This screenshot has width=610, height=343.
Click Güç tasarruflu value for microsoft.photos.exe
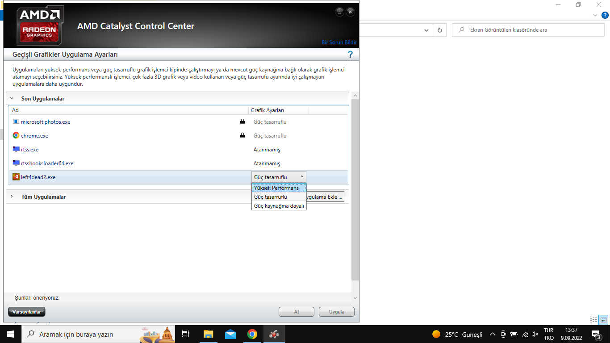[x=270, y=122]
